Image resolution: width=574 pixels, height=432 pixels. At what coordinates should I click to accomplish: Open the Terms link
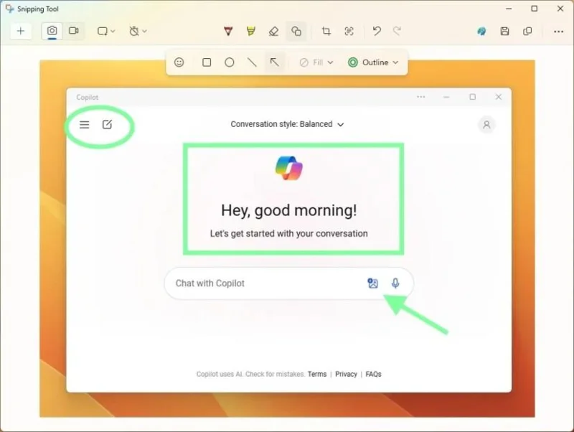(x=317, y=374)
